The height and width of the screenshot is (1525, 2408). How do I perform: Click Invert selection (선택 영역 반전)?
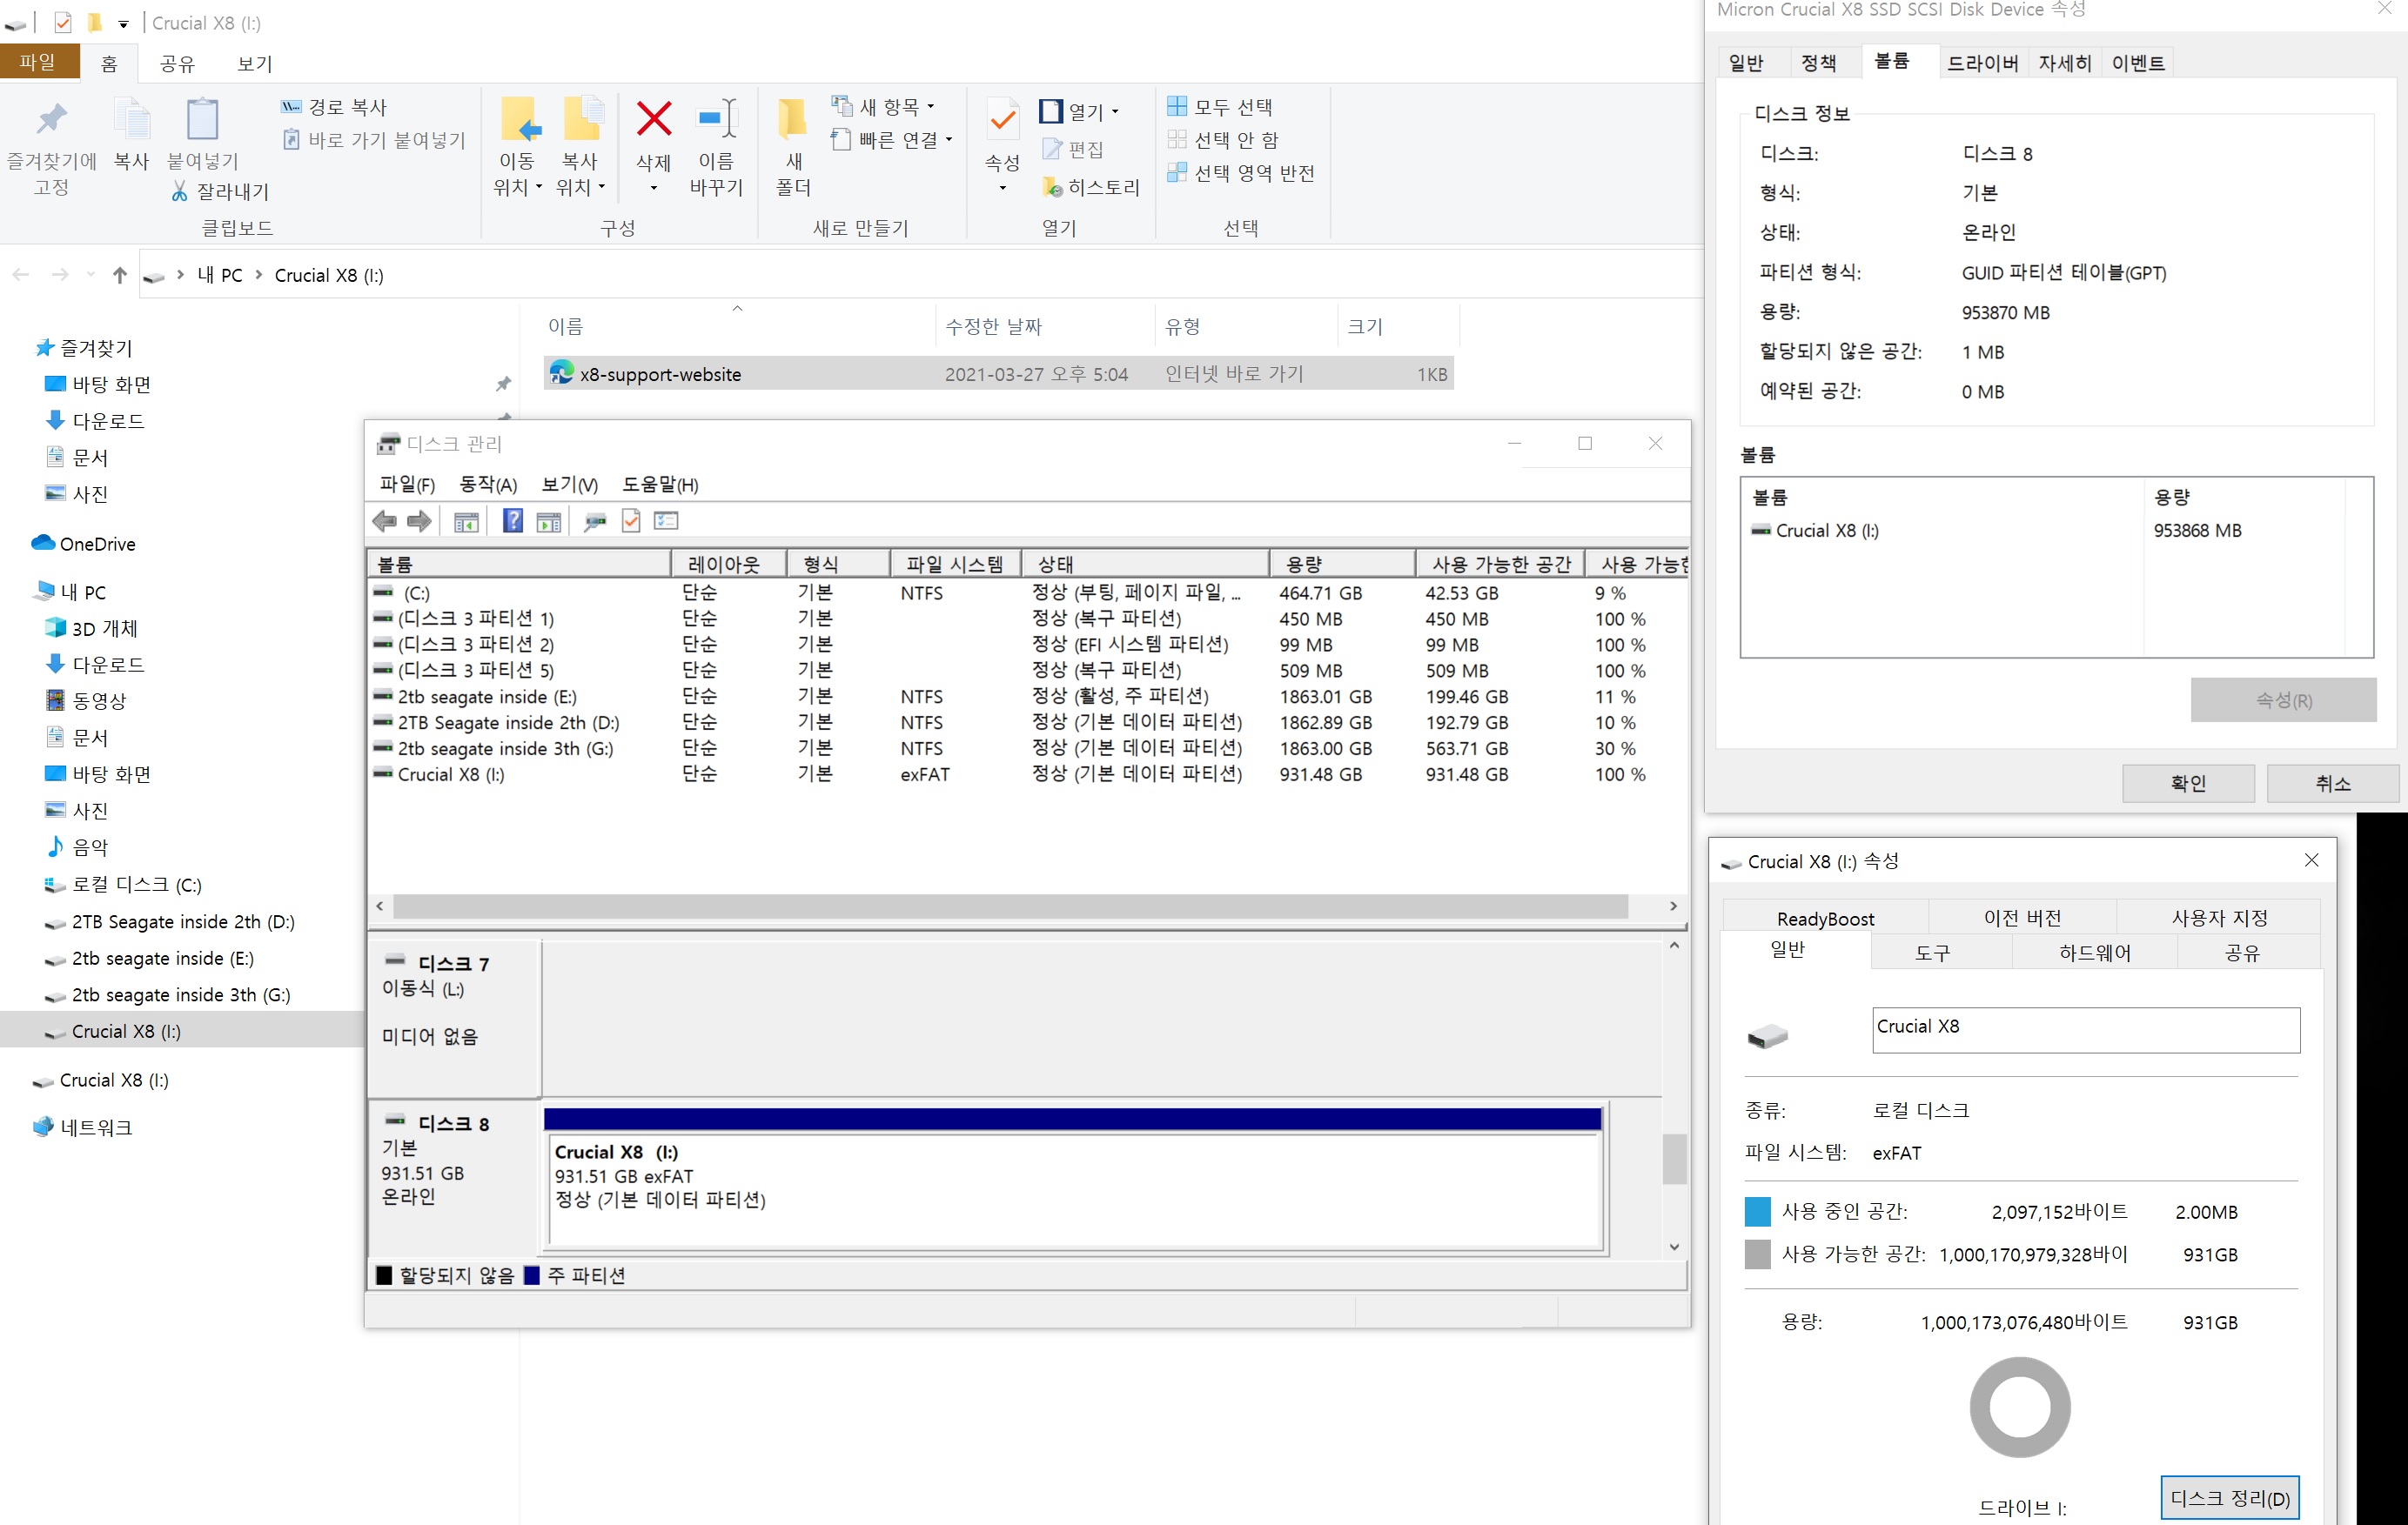point(1241,173)
